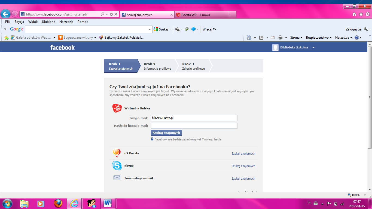Click the command bar Home icon

tap(249, 38)
